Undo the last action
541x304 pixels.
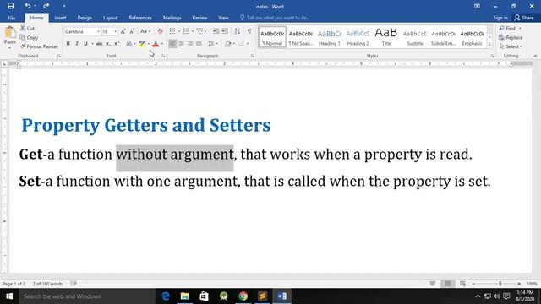[28, 6]
